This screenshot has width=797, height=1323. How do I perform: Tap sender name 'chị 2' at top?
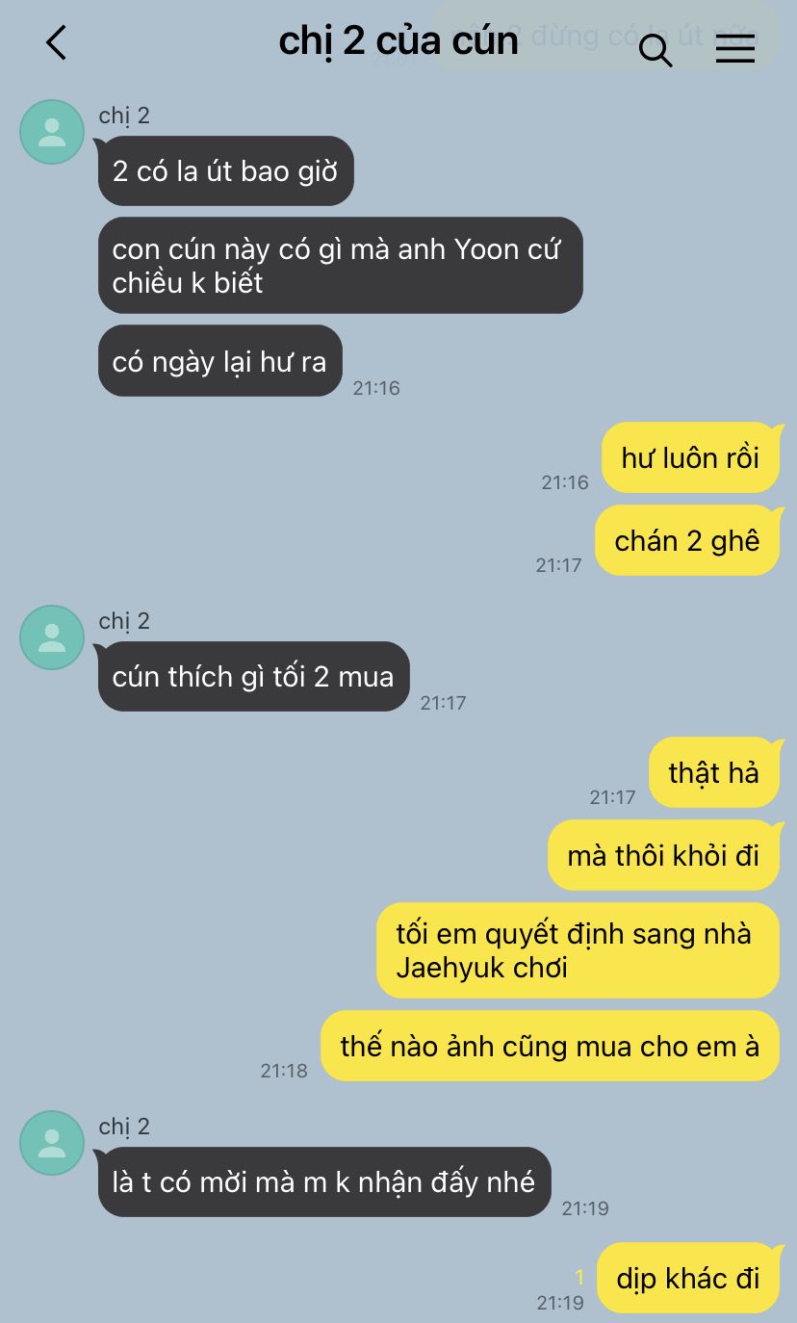[x=124, y=116]
